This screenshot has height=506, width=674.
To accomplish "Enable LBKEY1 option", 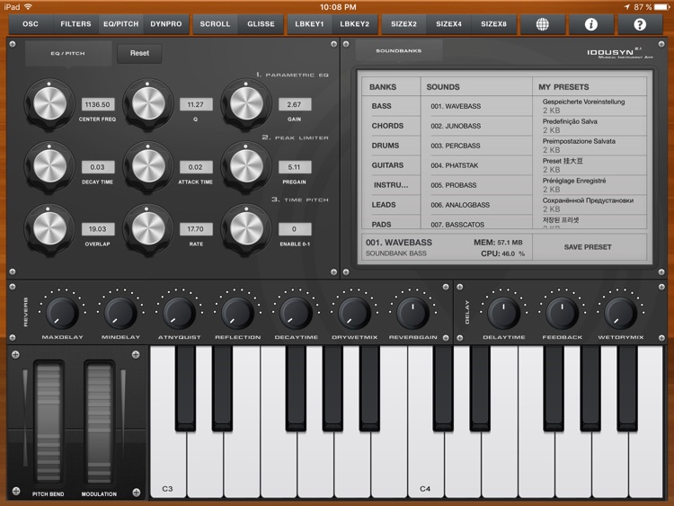I will pyautogui.click(x=309, y=24).
